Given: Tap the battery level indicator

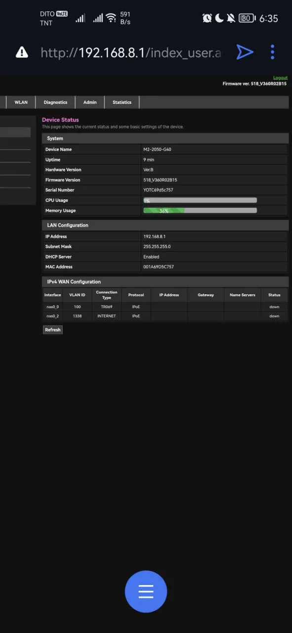Looking at the screenshot, I should click(247, 18).
